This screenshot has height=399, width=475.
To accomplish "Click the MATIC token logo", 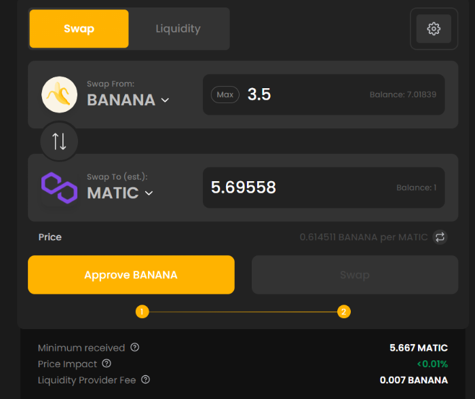I will 60,187.
